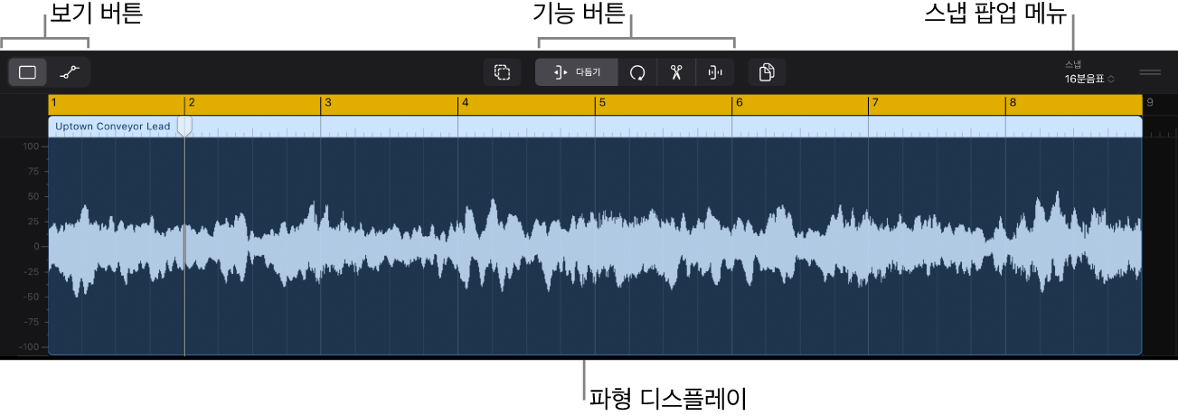Select the Trim (다듬기) function button
The width and height of the screenshot is (1178, 416).
pos(577,72)
